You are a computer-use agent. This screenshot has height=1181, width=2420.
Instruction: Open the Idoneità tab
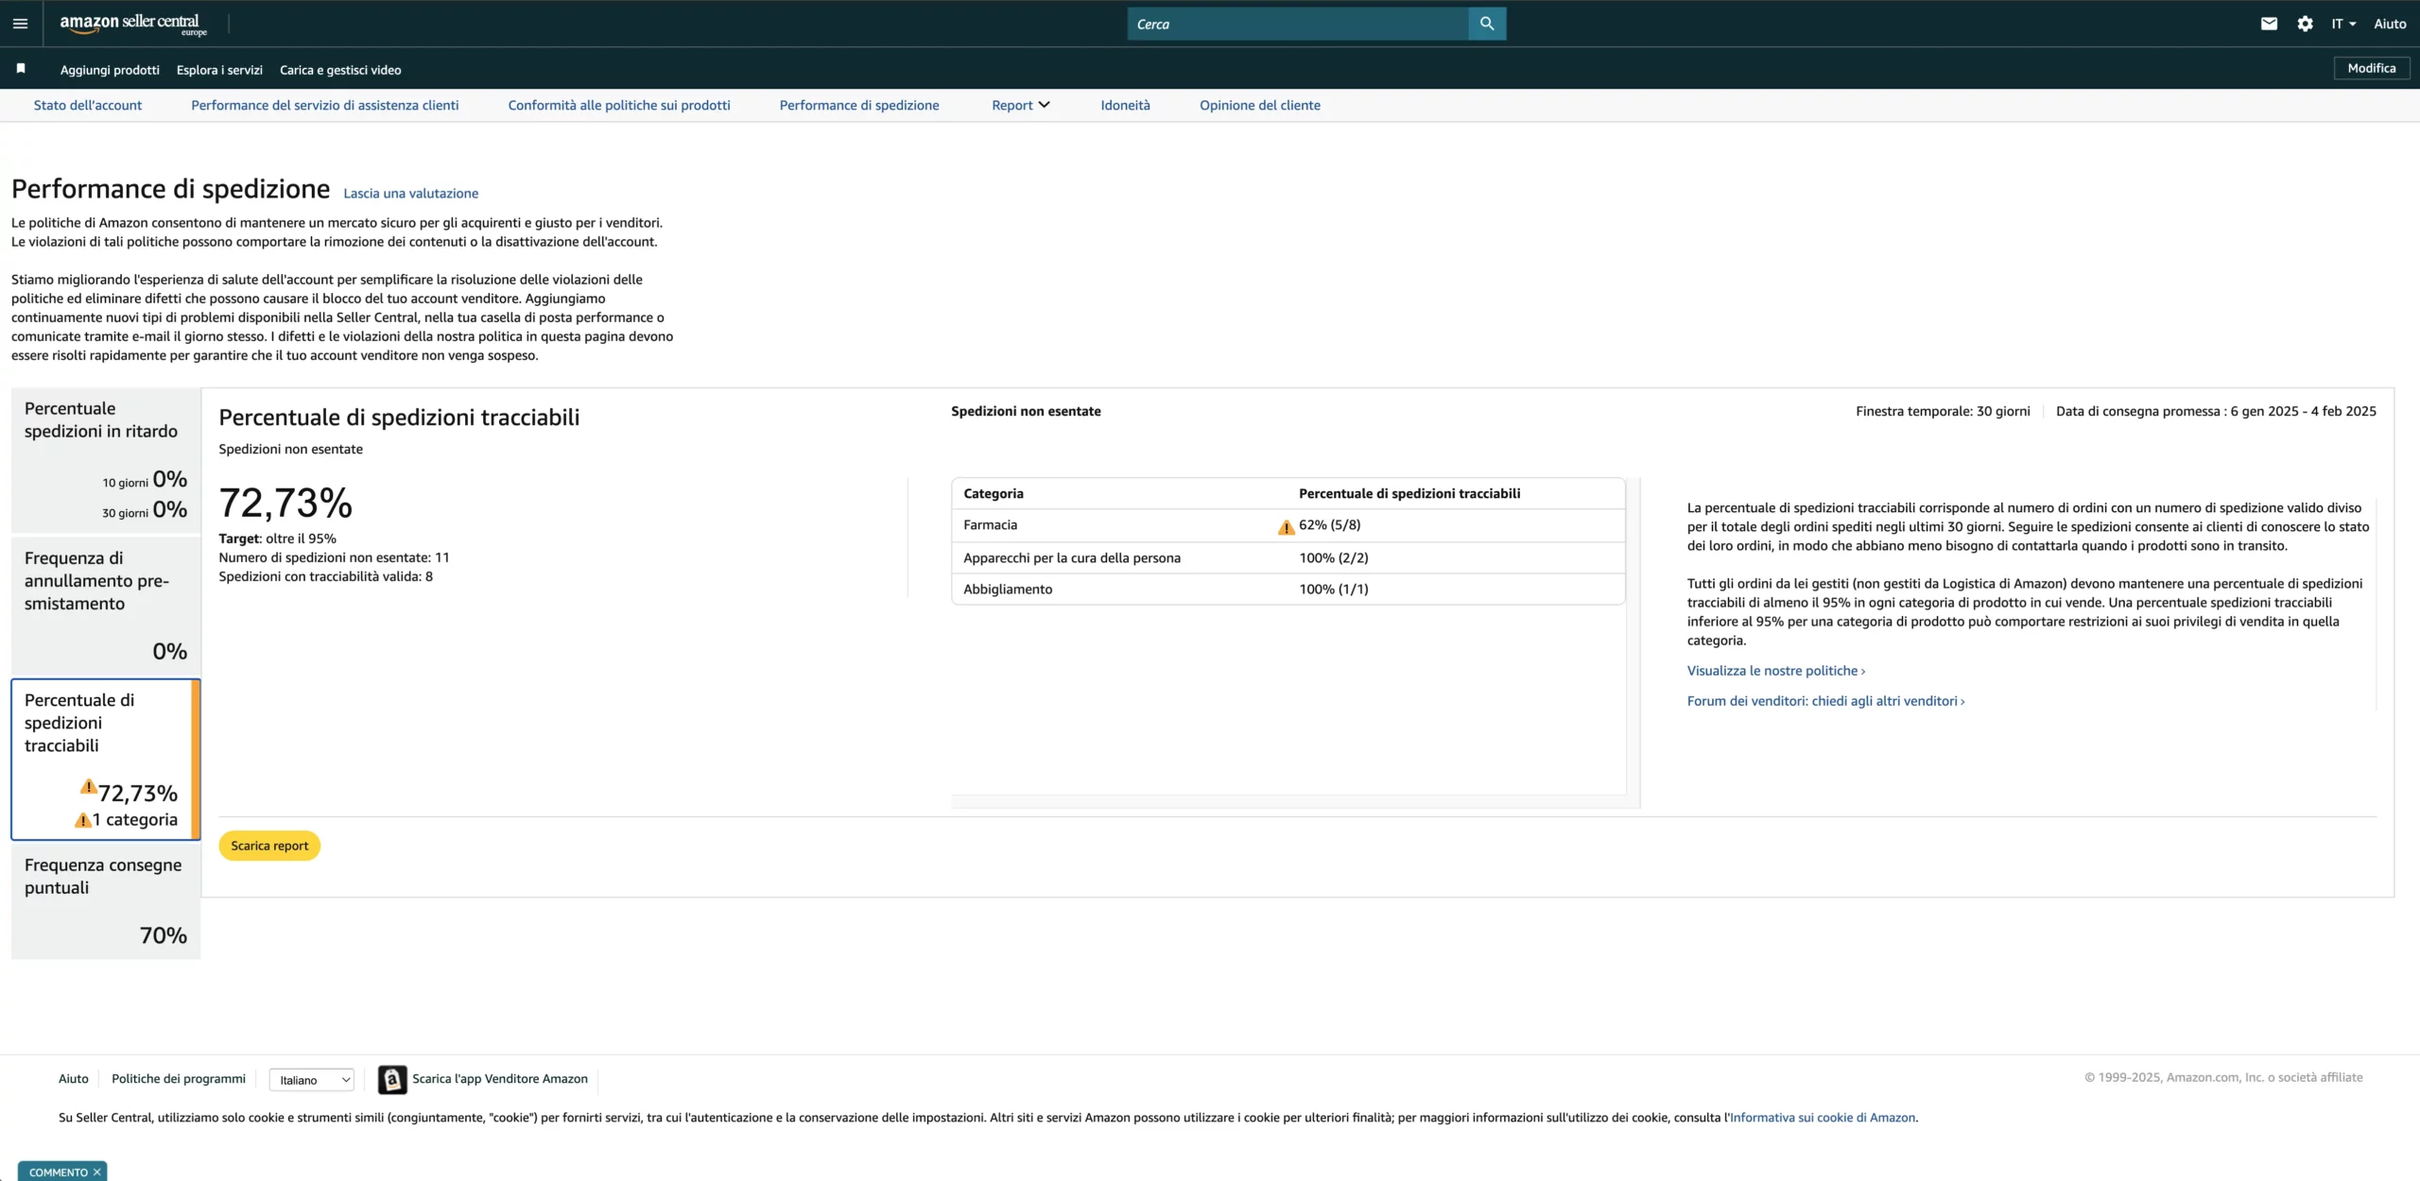1125,105
